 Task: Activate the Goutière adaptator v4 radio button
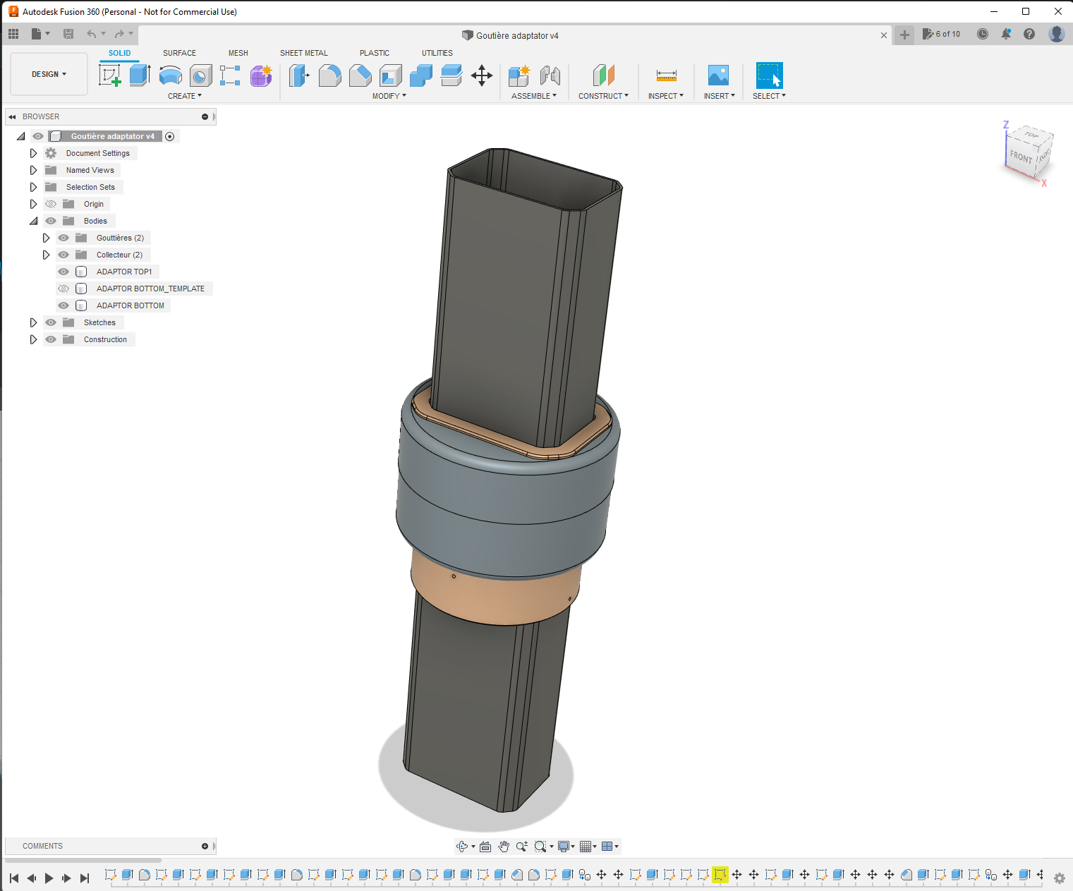[169, 136]
